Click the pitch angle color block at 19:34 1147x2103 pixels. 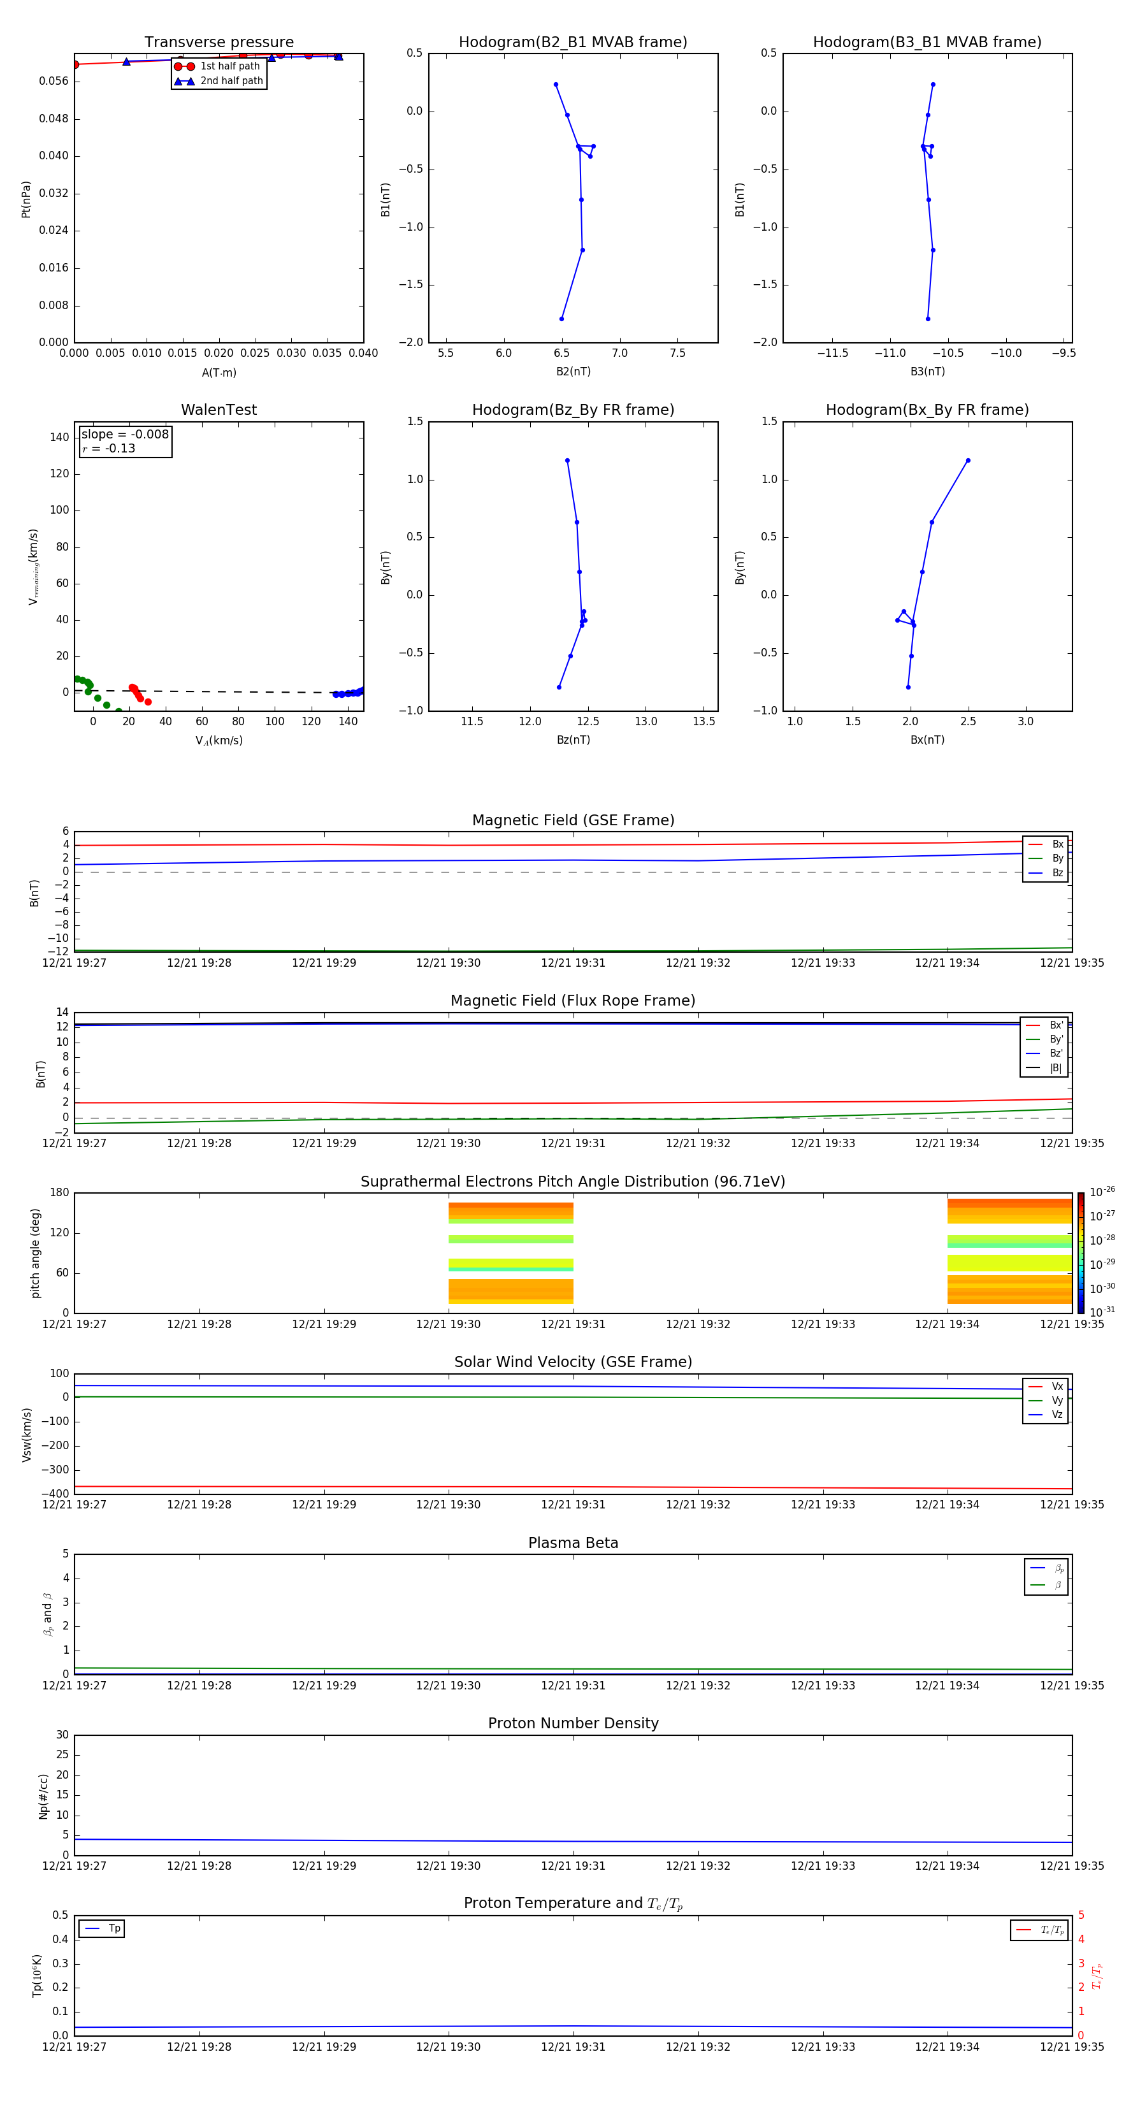point(1010,1251)
